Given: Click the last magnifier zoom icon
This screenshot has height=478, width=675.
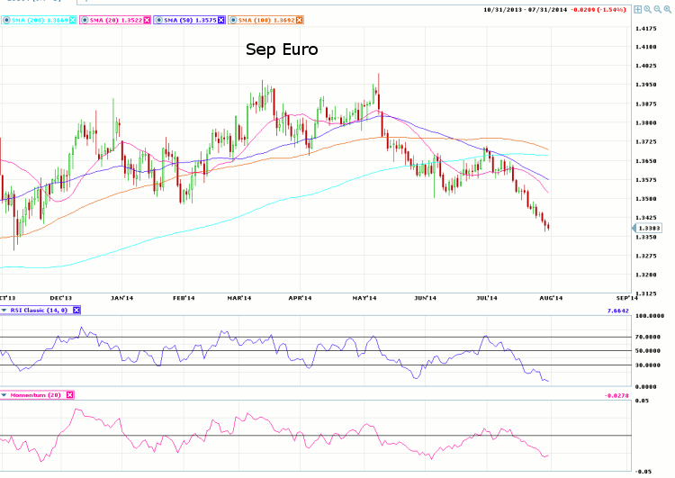Looking at the screenshot, I should [667, 9].
